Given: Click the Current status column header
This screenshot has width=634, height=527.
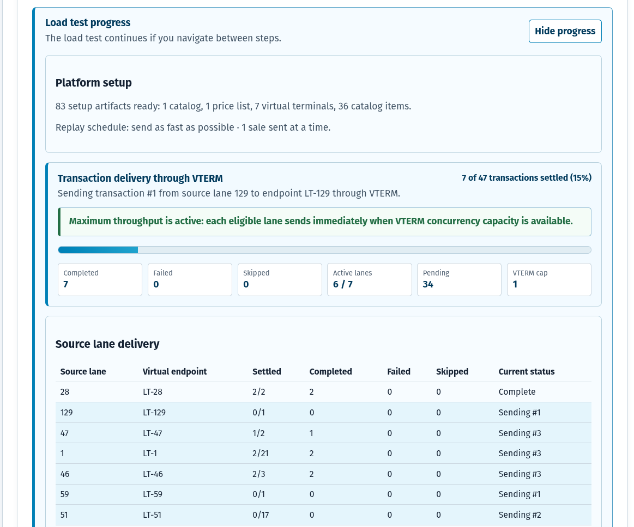Looking at the screenshot, I should pos(527,371).
